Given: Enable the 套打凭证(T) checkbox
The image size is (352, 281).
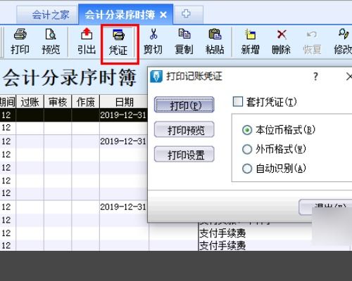Looking at the screenshot, I should (238, 102).
